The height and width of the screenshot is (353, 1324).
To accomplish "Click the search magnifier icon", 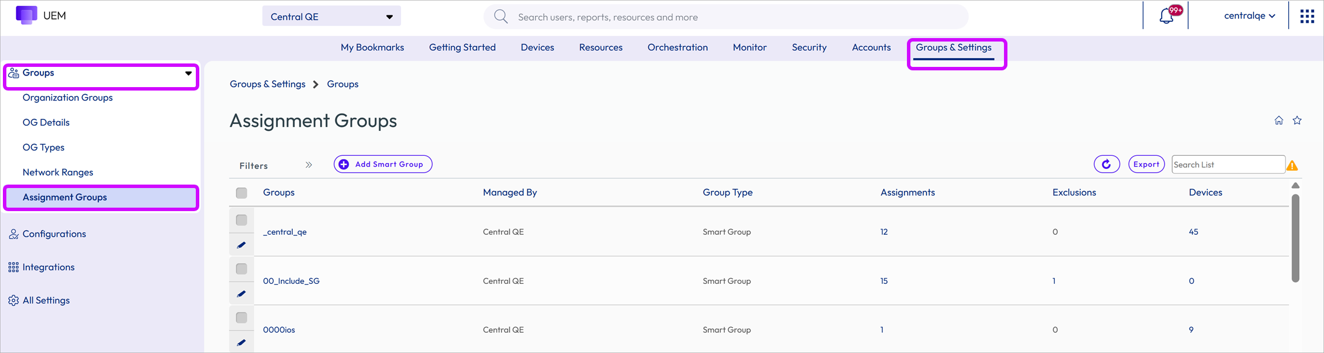I will [501, 17].
